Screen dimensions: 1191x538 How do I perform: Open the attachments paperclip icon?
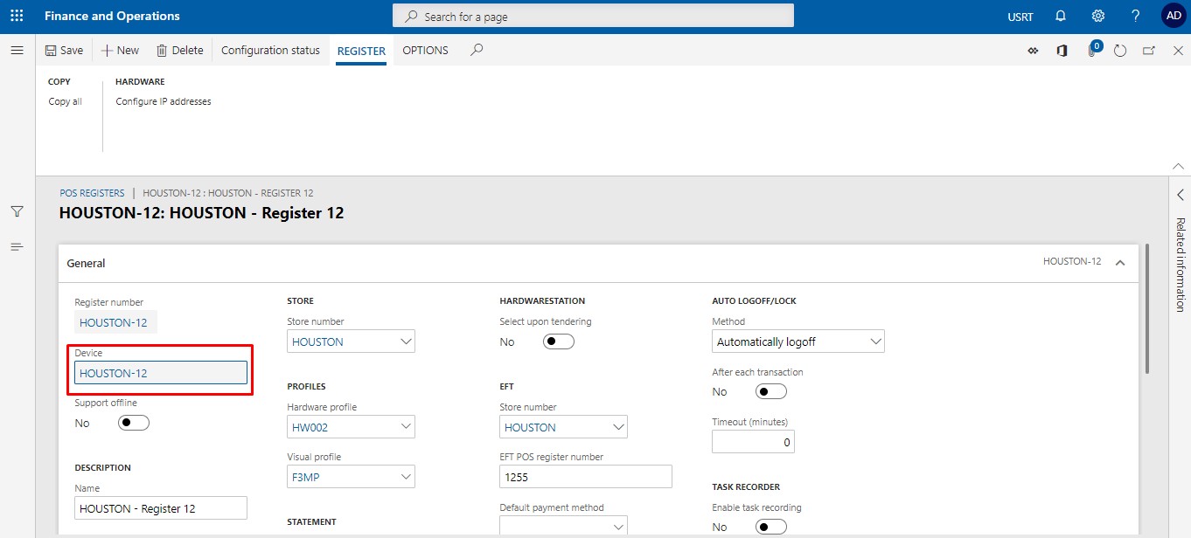click(x=1092, y=51)
